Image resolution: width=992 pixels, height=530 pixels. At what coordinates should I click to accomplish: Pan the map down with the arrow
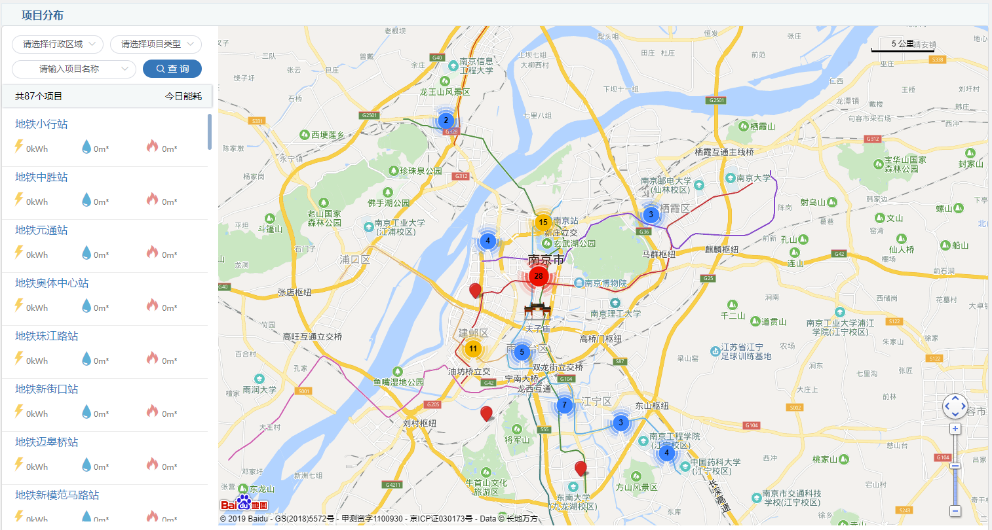click(955, 414)
